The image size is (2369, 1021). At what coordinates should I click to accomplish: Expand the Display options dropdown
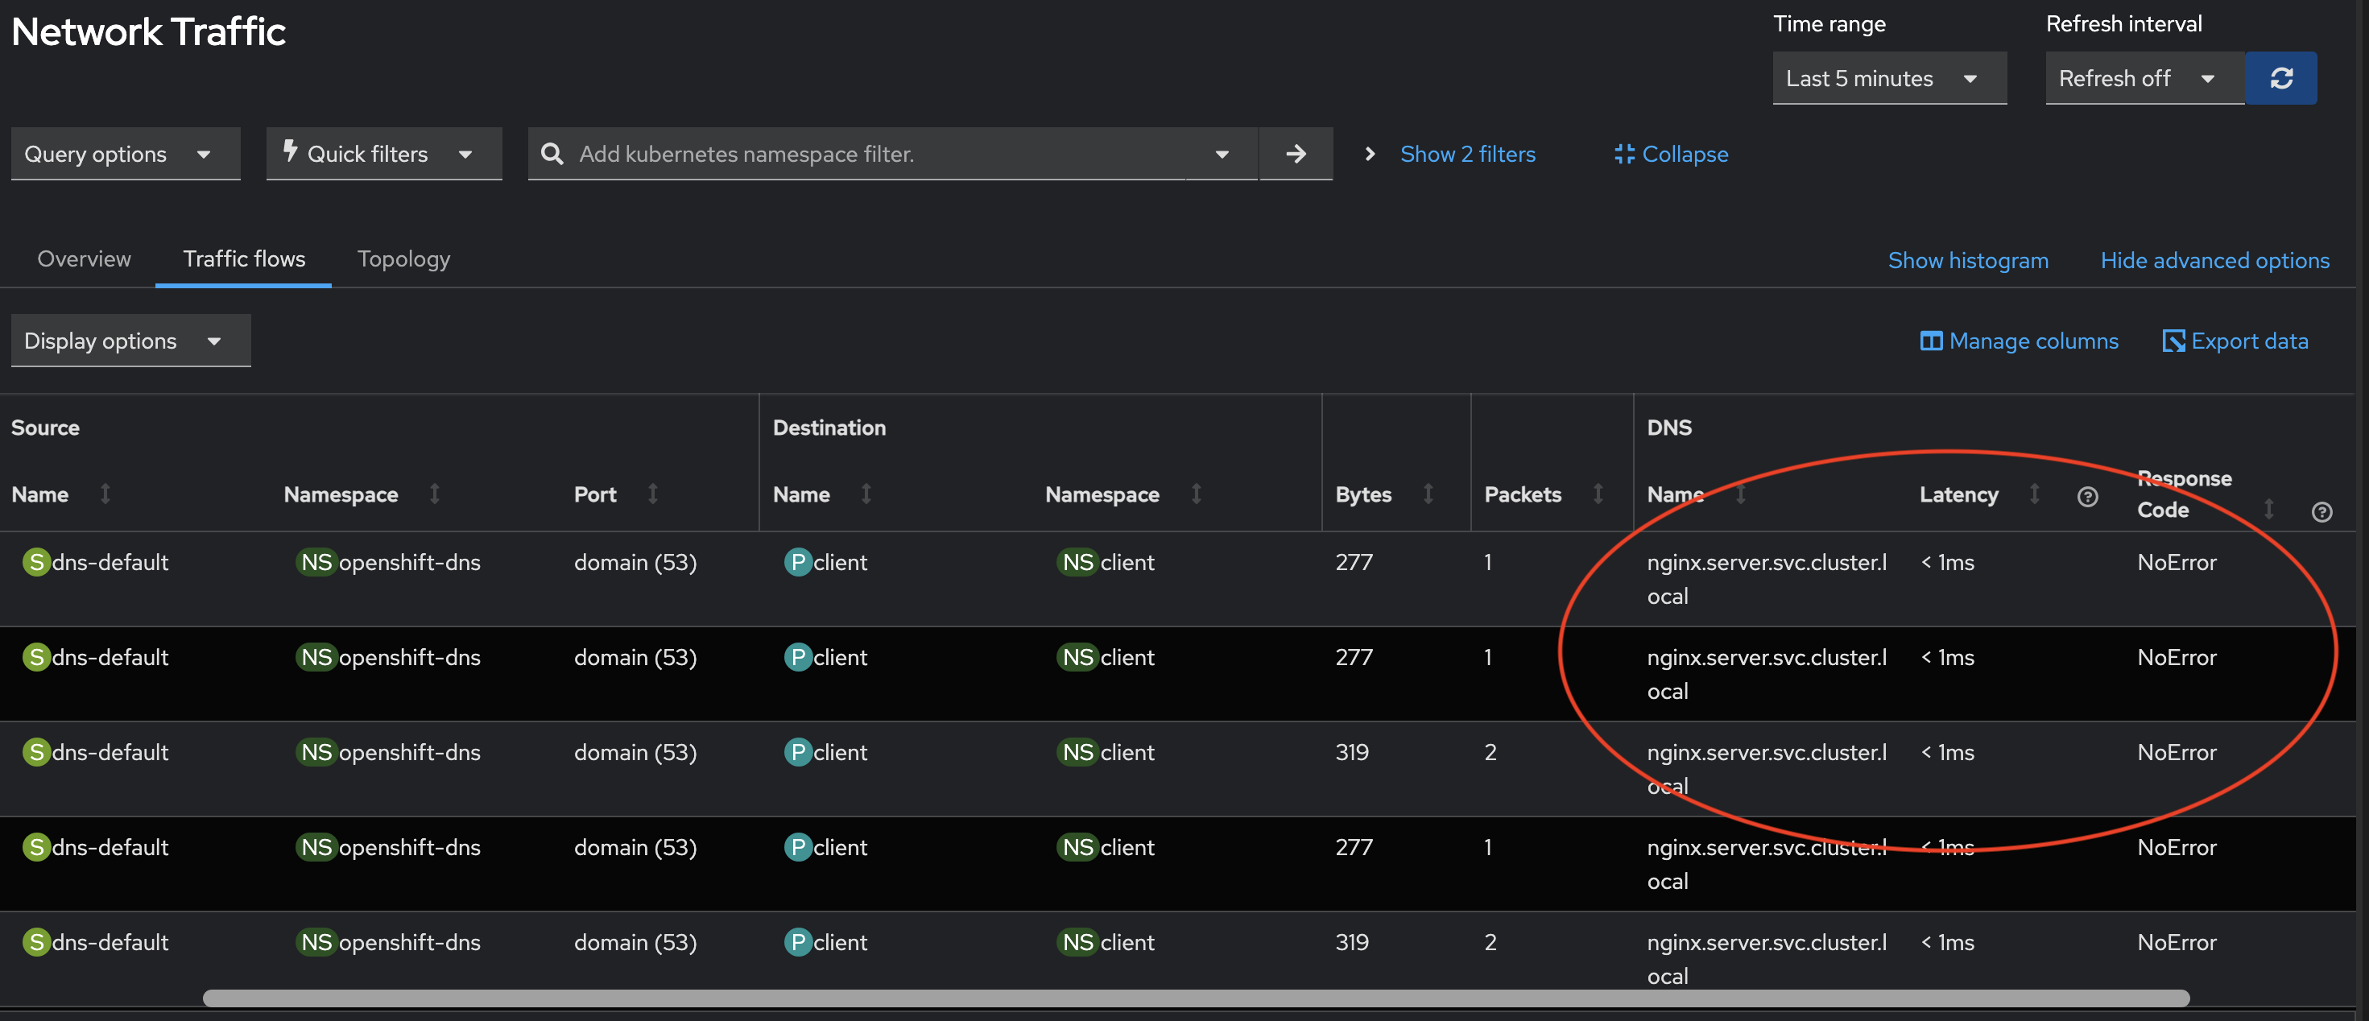130,341
